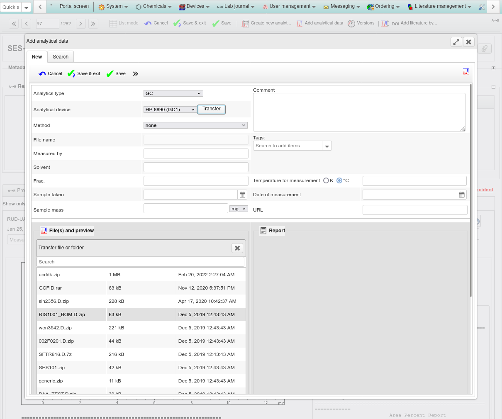The image size is (502, 419).
Task: Close the Transfer file or folder panel
Action: pyautogui.click(x=237, y=248)
